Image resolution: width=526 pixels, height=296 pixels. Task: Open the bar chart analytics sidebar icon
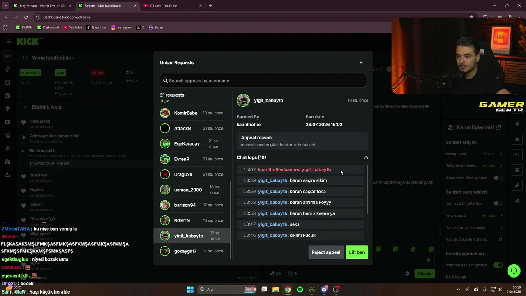click(x=7, y=96)
